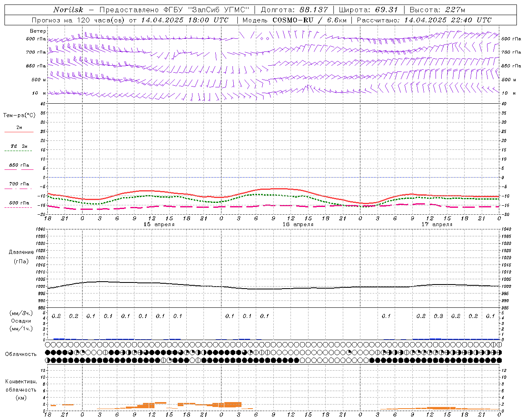Click the Norilsk station title
Viewport: 523px width, 418px height.
point(68,10)
